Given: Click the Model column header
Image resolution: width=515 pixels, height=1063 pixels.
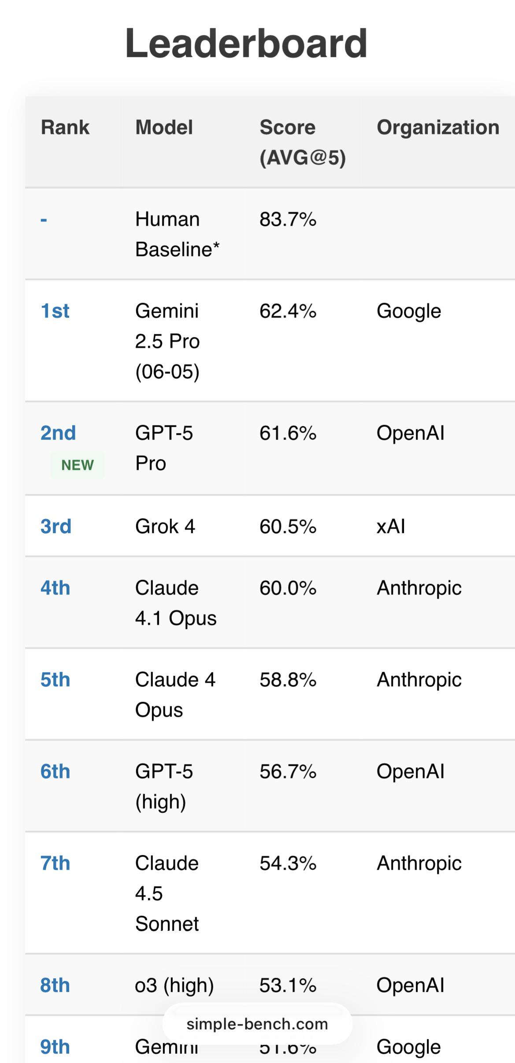Looking at the screenshot, I should (164, 127).
